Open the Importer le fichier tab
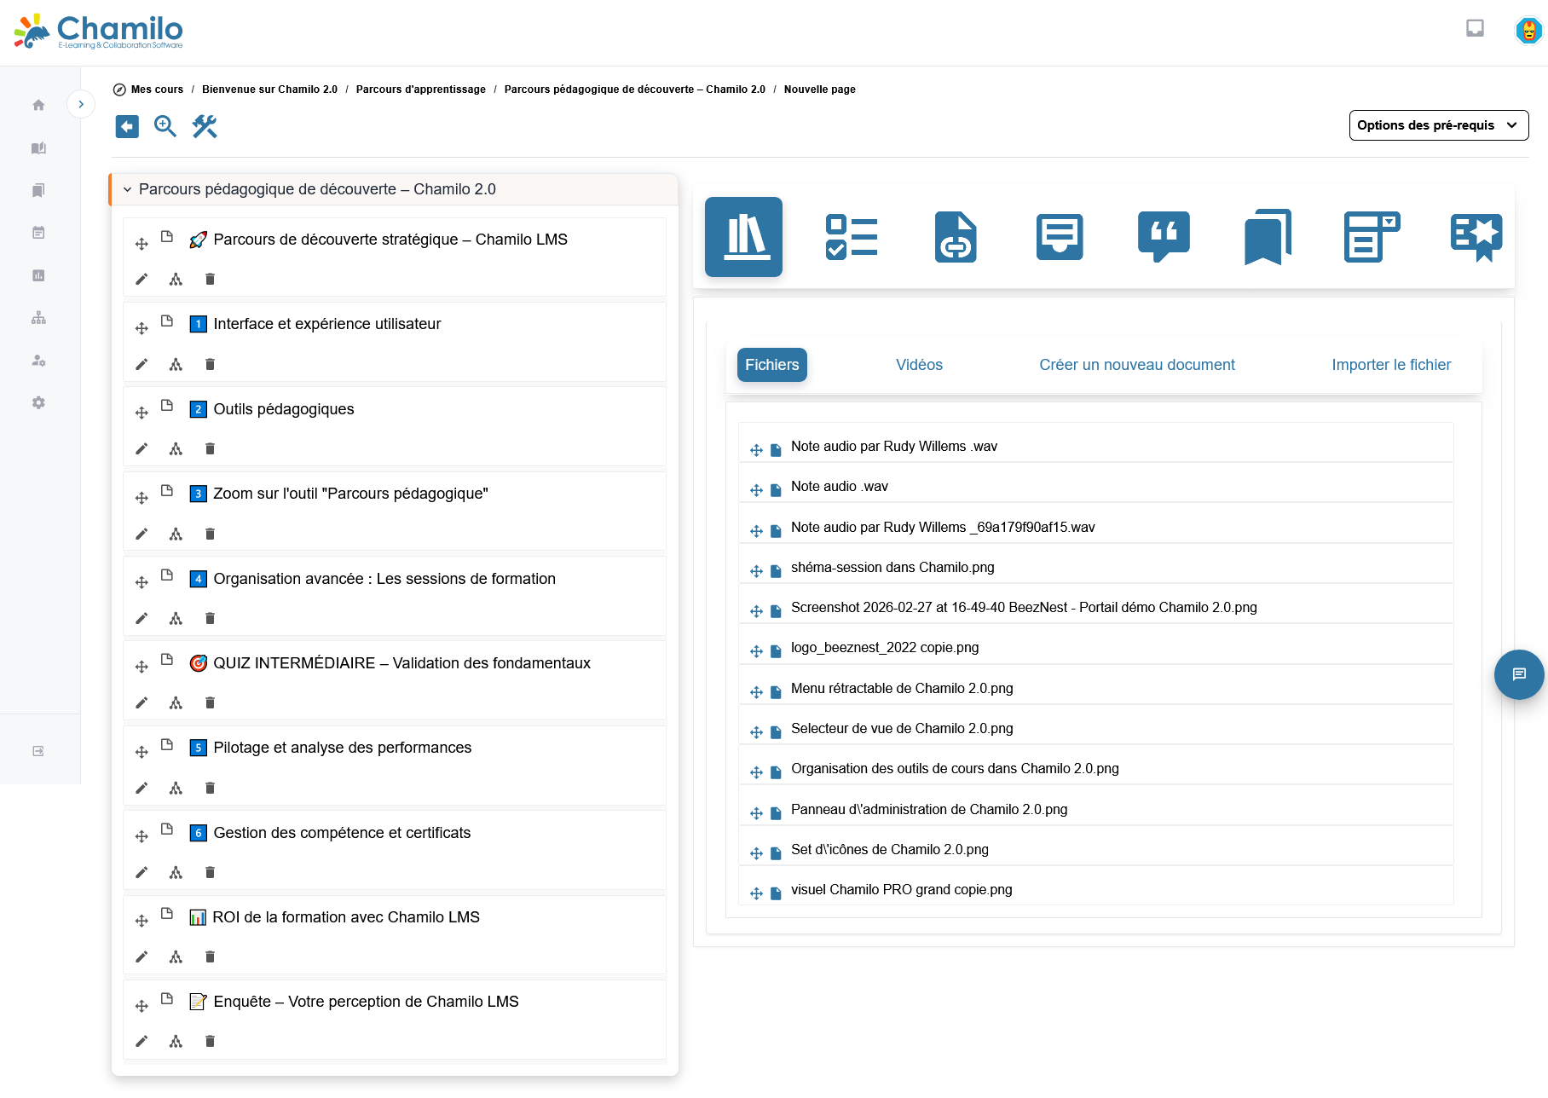 coord(1391,365)
